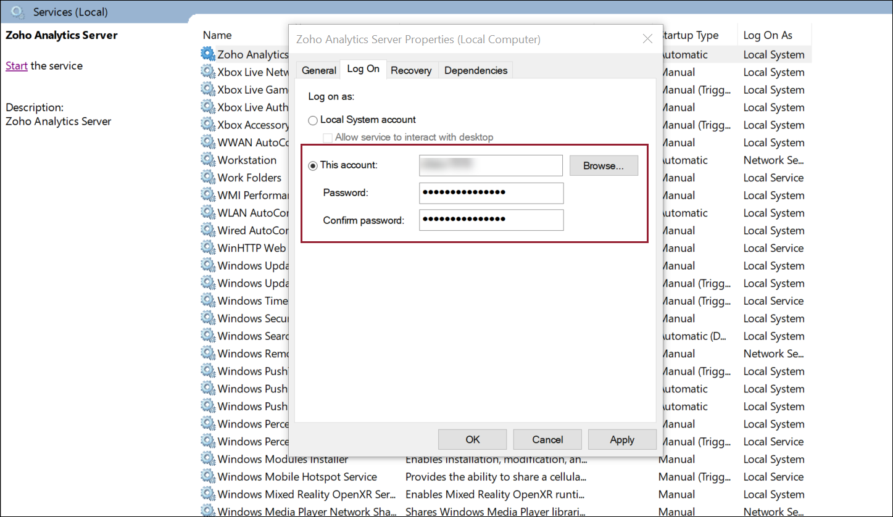
Task: Switch to the General tab
Action: tap(318, 70)
